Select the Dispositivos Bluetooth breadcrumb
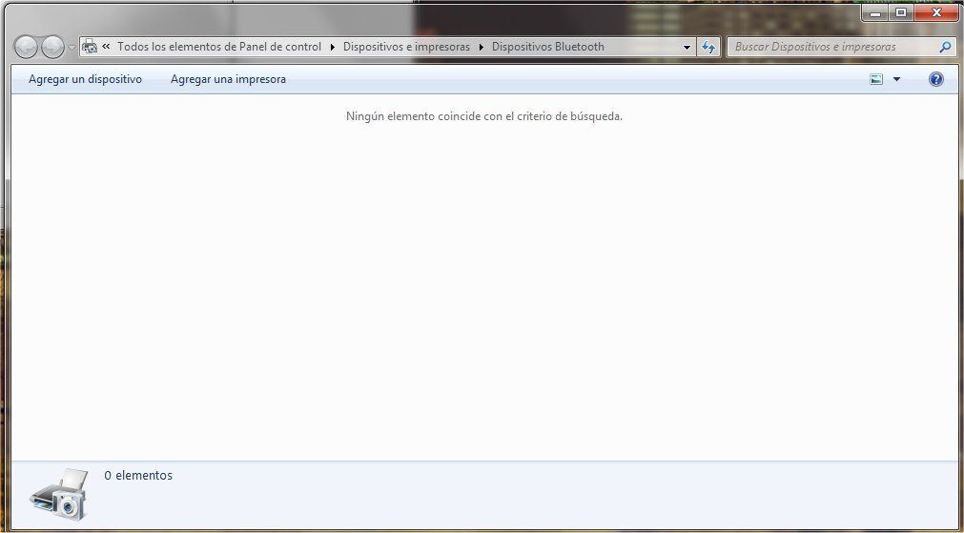 [547, 47]
